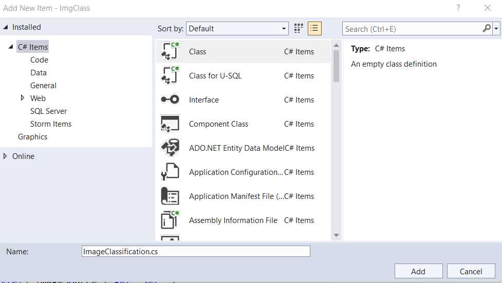Click the 'Class' template name
The width and height of the screenshot is (502, 283).
click(x=197, y=51)
